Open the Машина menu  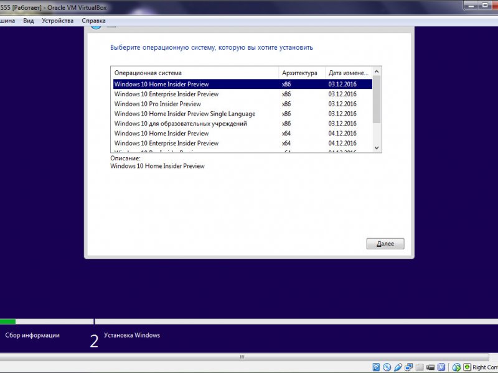point(7,21)
